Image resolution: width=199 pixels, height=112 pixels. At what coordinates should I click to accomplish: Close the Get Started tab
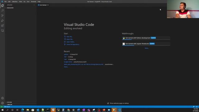48,5
